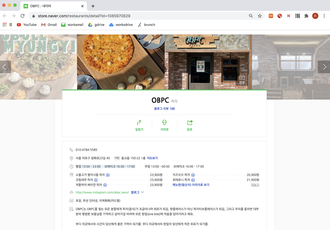Image resolution: width=330 pixels, height=230 pixels.
Task: View photo of 크림새우 피자
Action: [x=96, y=180]
